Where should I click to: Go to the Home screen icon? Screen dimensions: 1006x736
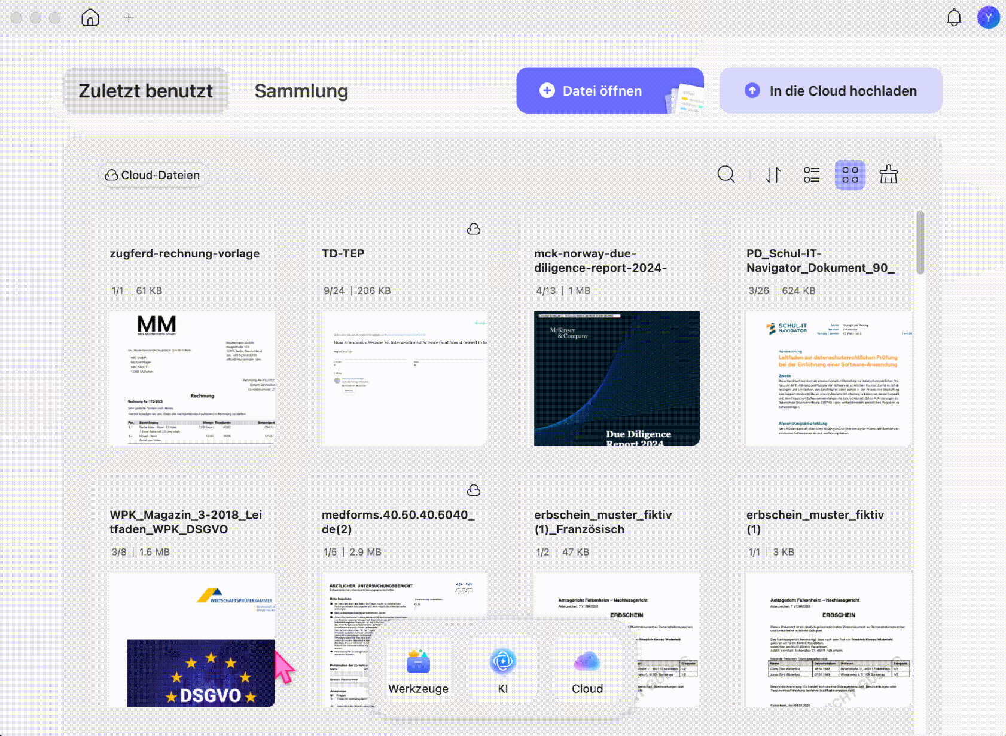tap(90, 17)
